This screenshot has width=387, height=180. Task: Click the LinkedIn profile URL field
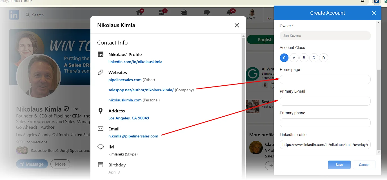[x=325, y=145]
